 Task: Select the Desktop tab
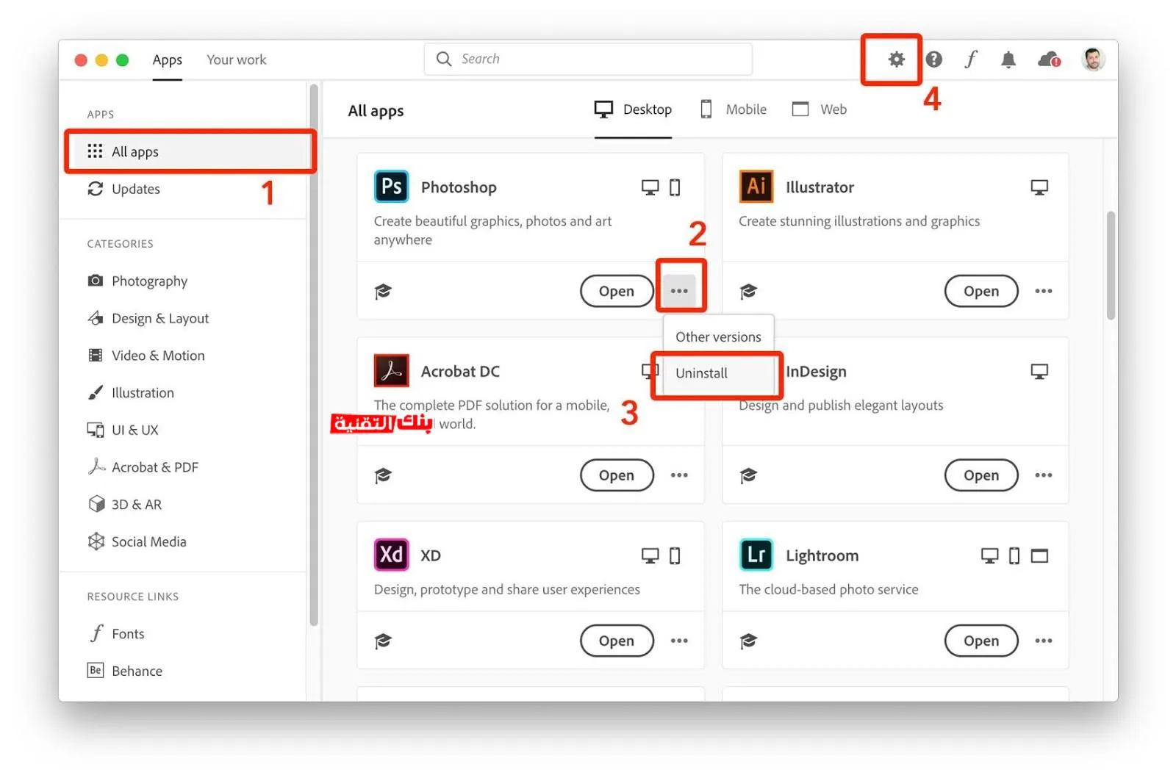(633, 109)
